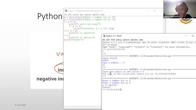The image size is (196, 110).
Task: Click 'Type a number... 4' shell line
Action: tap(113, 63)
